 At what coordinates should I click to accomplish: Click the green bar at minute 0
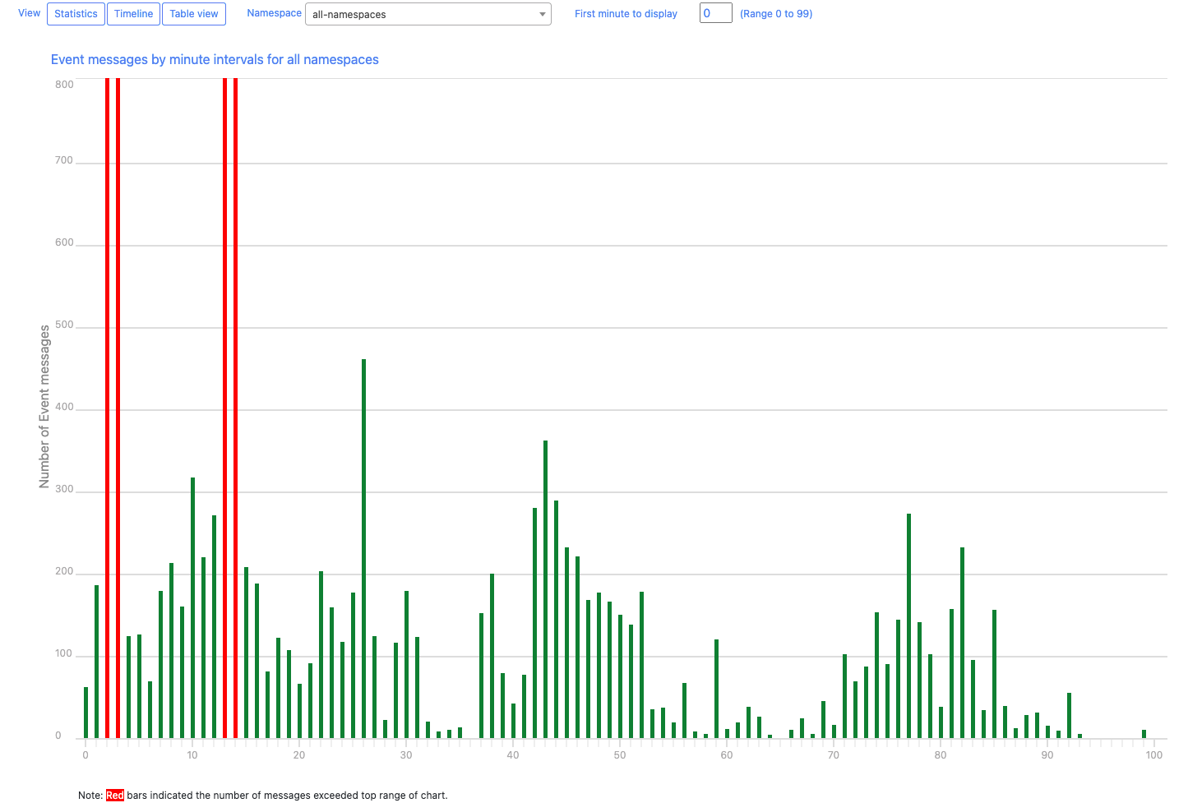pyautogui.click(x=86, y=713)
